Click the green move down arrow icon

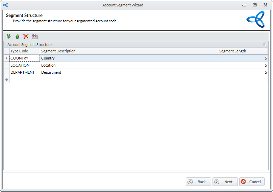(x=9, y=37)
